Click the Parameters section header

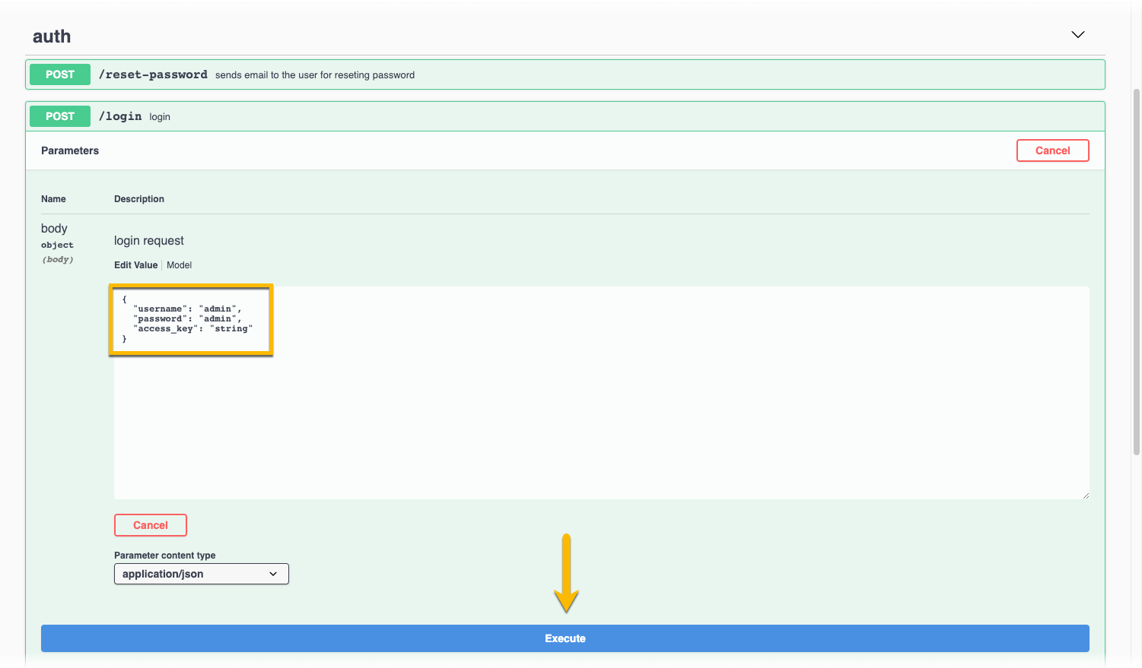[70, 150]
